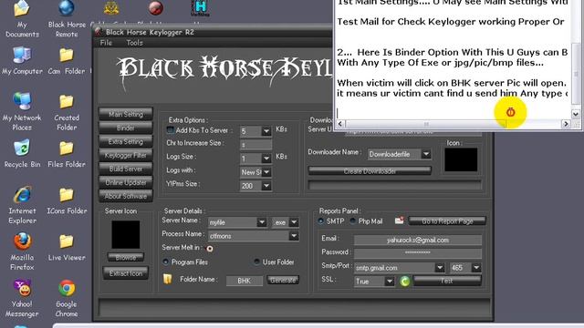The width and height of the screenshot is (584, 328).
Task: Expand the .exe extension dropdown
Action: click(x=294, y=222)
